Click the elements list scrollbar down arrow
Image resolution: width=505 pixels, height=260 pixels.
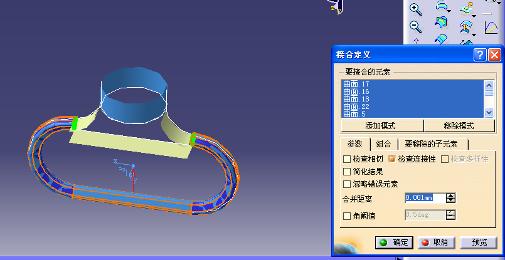point(489,113)
